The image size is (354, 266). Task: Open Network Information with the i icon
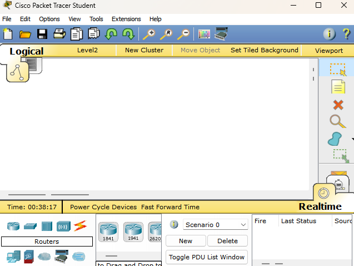click(329, 34)
